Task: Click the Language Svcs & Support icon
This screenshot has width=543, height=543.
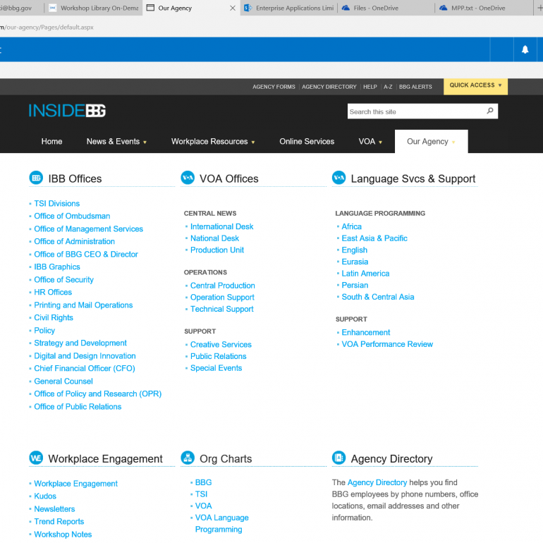Action: coord(338,178)
